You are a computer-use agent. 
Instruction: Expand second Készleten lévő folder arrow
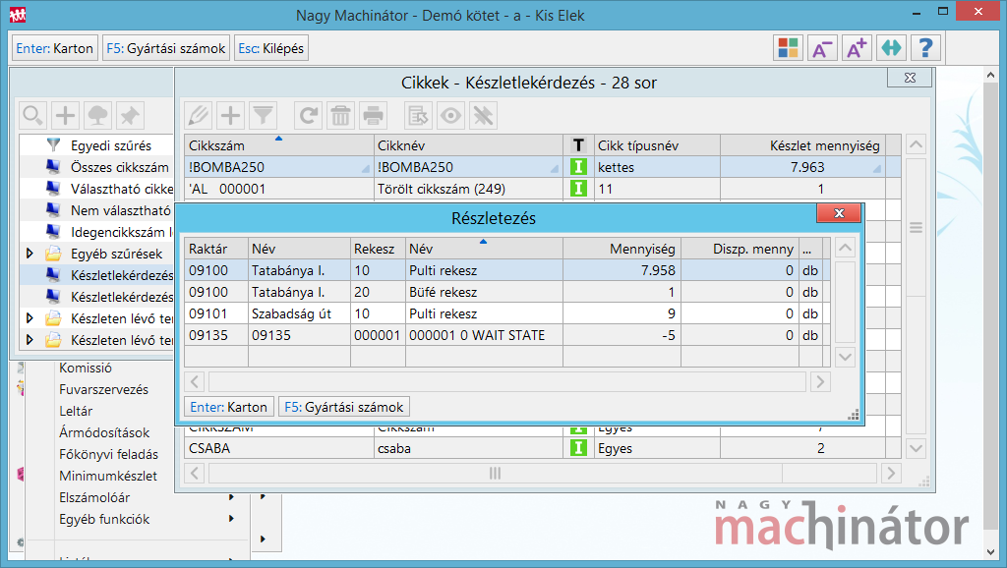(x=30, y=340)
